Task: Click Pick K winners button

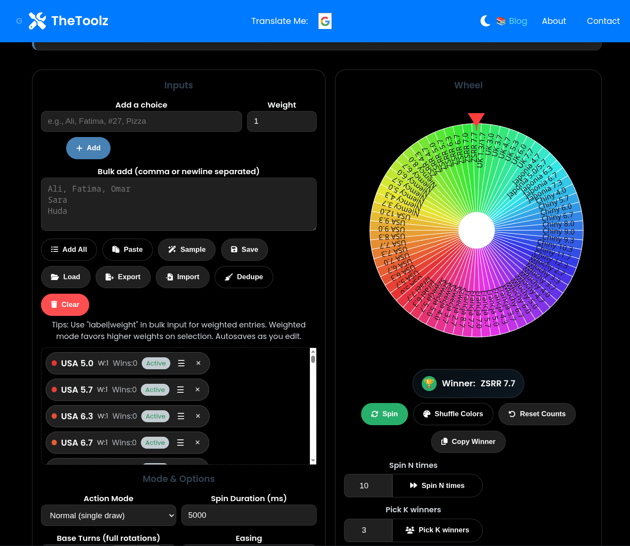Action: click(437, 530)
